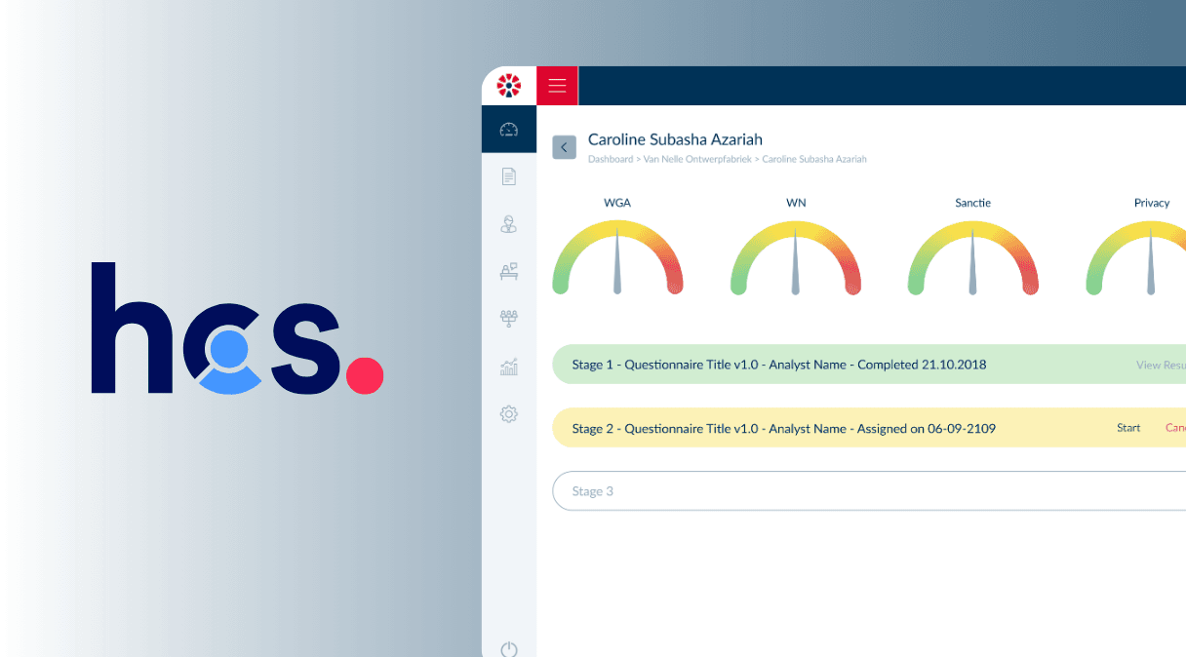This screenshot has height=657, width=1186.
Task: Click the power logout icon in sidebar
Action: tap(508, 649)
